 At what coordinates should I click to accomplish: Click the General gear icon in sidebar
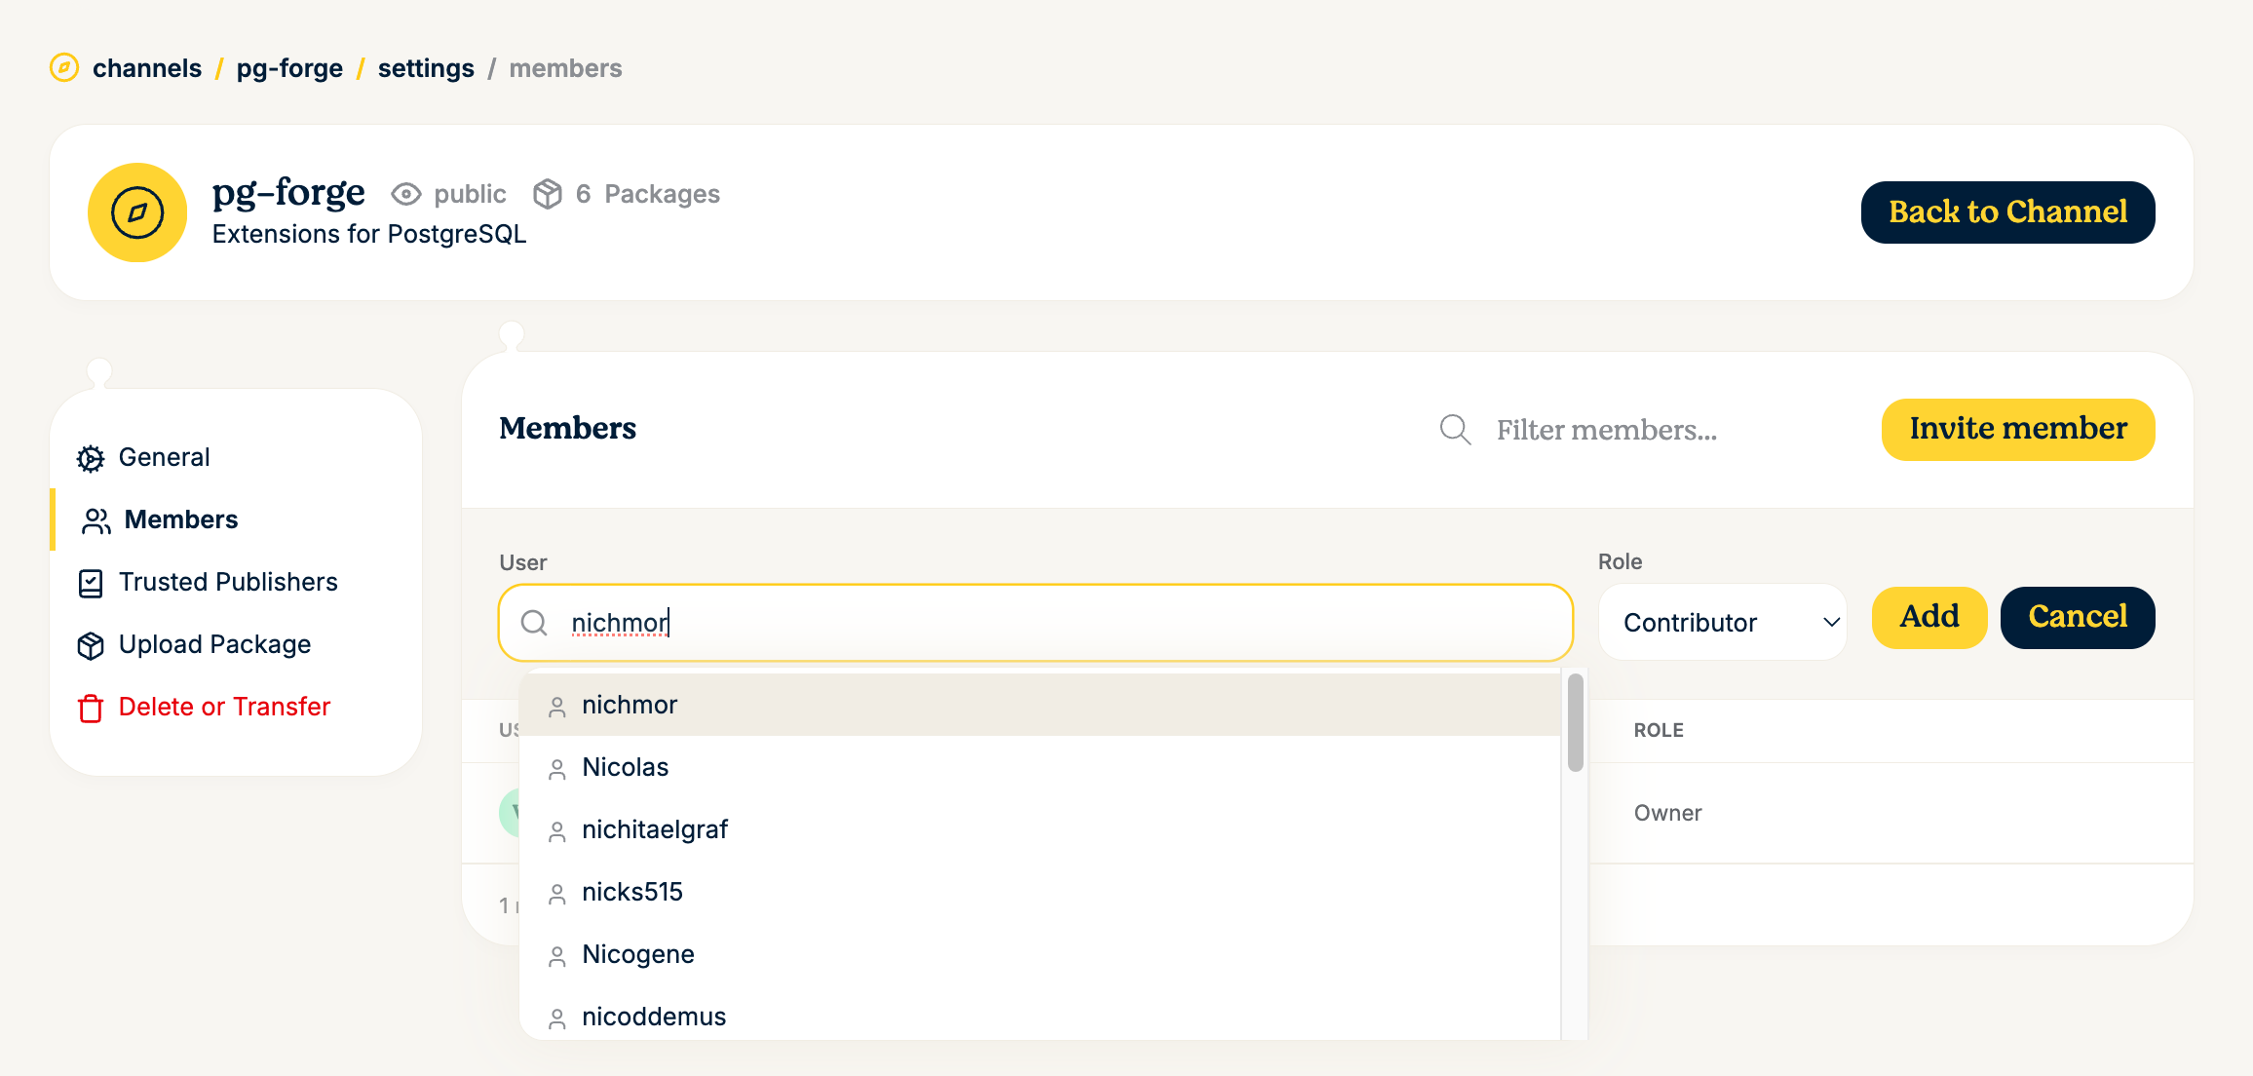[91, 458]
